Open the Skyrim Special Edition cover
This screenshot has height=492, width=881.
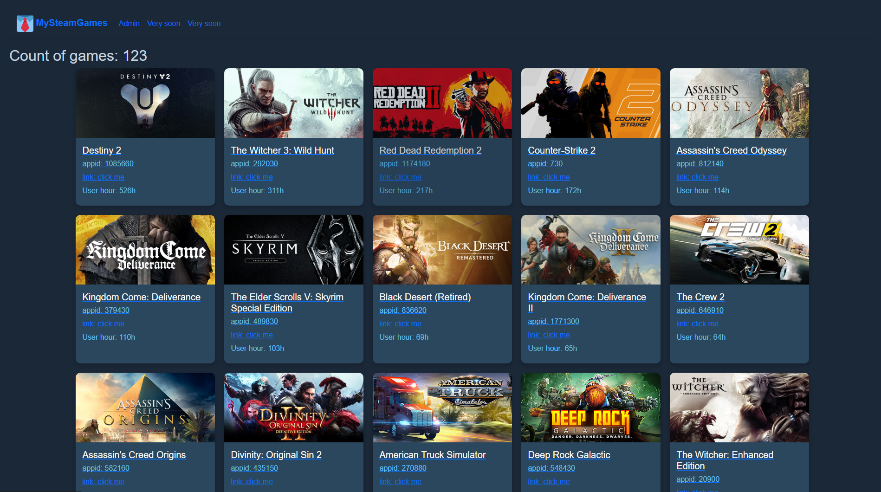[294, 250]
